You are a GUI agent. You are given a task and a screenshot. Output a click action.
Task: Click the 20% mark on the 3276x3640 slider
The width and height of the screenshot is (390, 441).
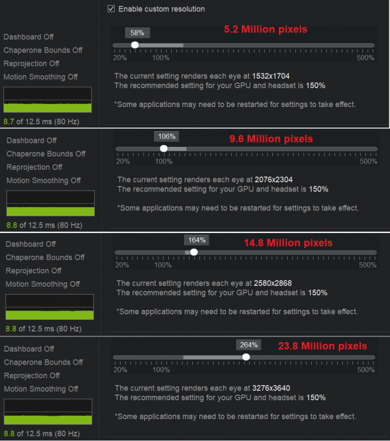click(x=120, y=370)
